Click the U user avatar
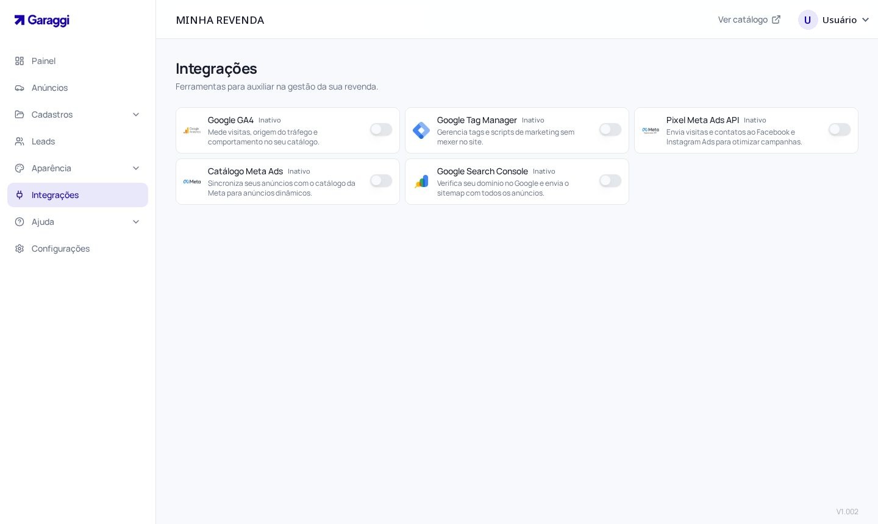 (808, 19)
